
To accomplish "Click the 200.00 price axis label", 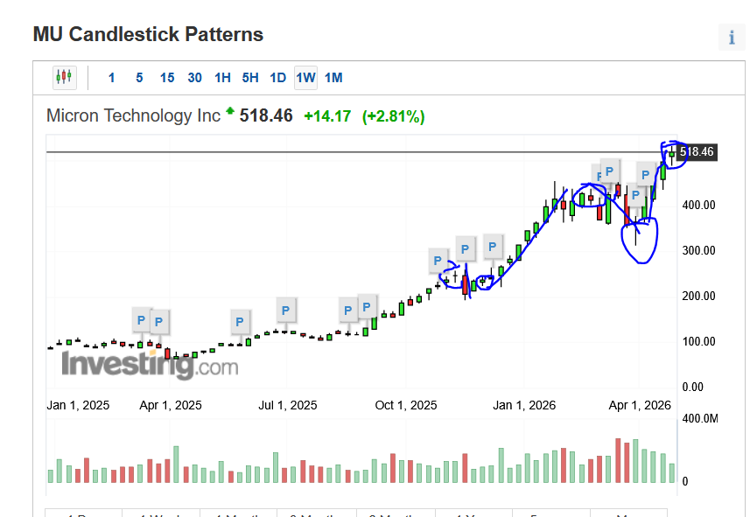I will coord(698,296).
